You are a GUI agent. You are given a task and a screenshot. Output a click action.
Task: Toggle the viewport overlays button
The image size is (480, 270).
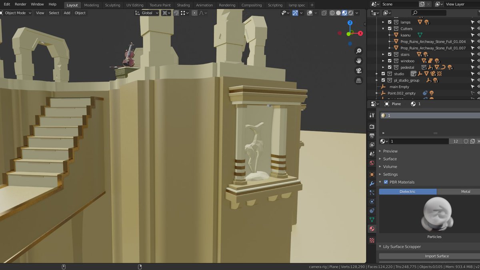click(x=310, y=13)
